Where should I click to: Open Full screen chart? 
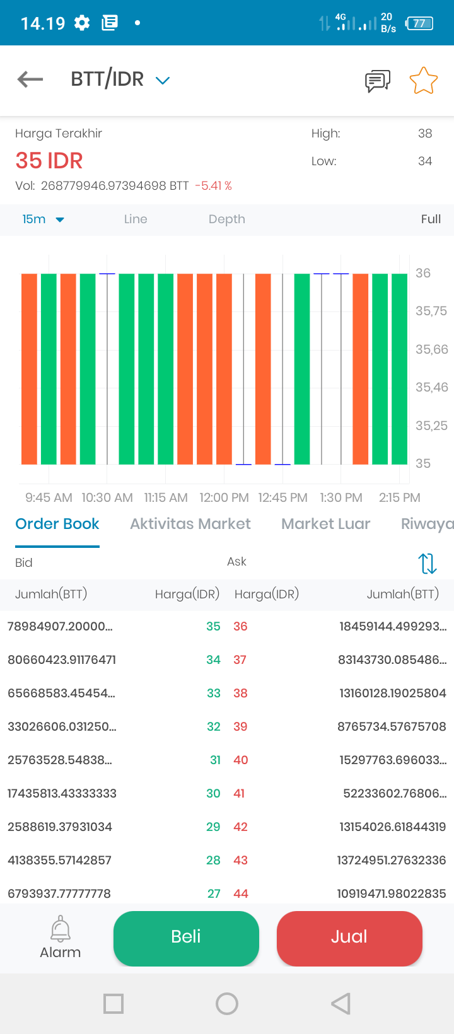point(431,219)
